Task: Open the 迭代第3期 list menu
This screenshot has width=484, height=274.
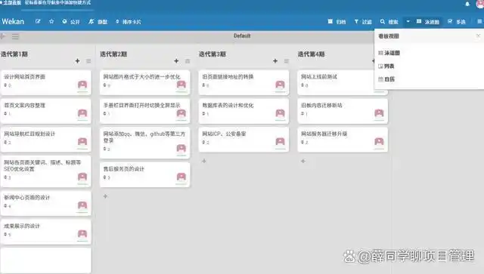Action: point(287,61)
